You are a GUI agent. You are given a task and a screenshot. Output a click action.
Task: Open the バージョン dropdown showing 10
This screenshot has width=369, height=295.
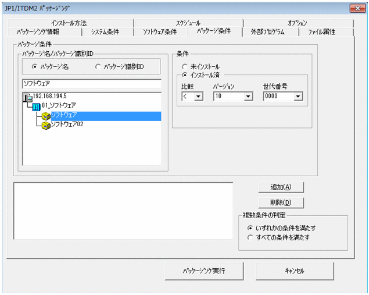248,97
